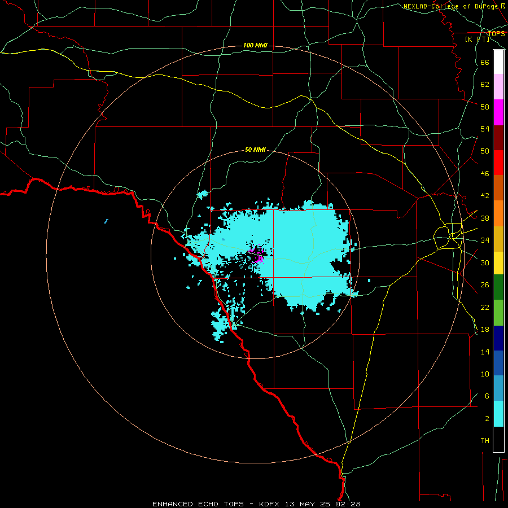This screenshot has height=508, width=508.
Task: Click the steel blue swatch near 6
Action: [x=498, y=388]
